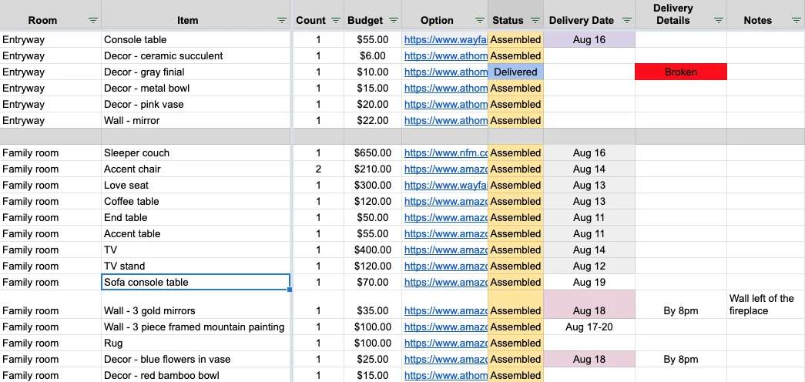Open the ceramic succulent athome link
This screenshot has width=805, height=382.
click(x=445, y=55)
